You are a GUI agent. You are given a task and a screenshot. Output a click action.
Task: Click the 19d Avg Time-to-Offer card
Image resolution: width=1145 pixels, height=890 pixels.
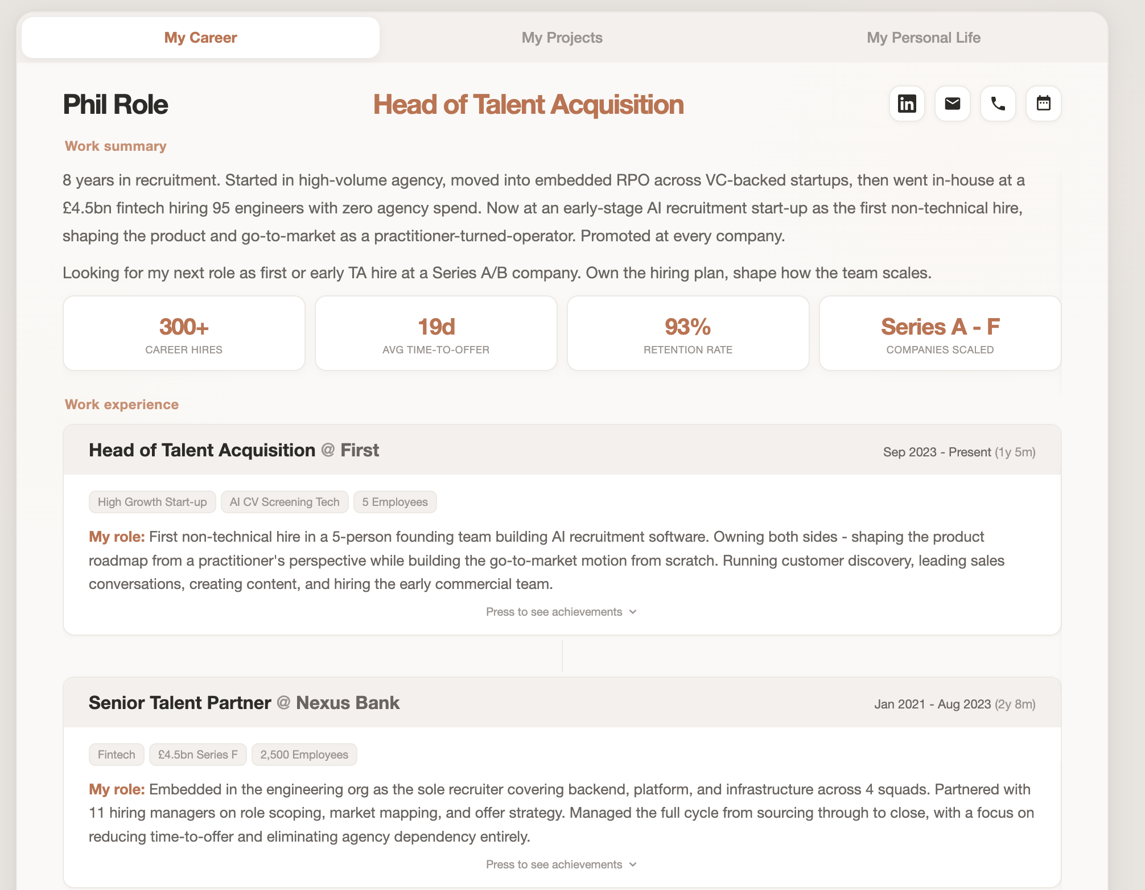tap(436, 333)
